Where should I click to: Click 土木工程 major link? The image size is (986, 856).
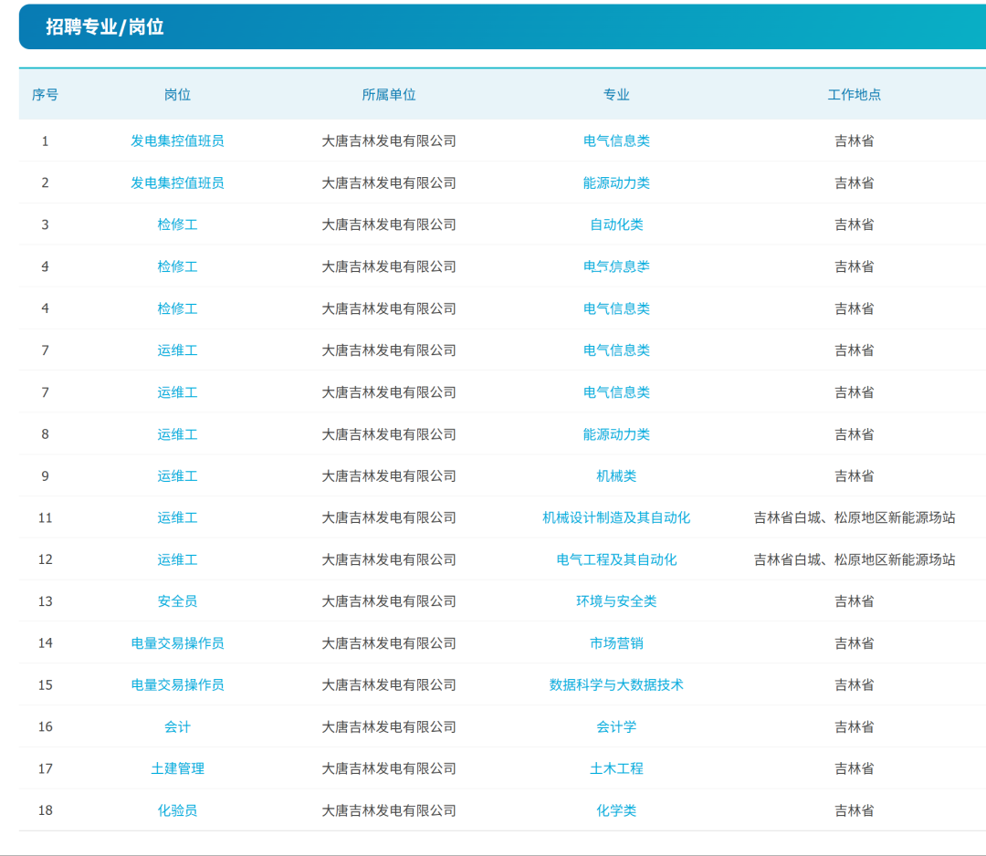pyautogui.click(x=616, y=768)
